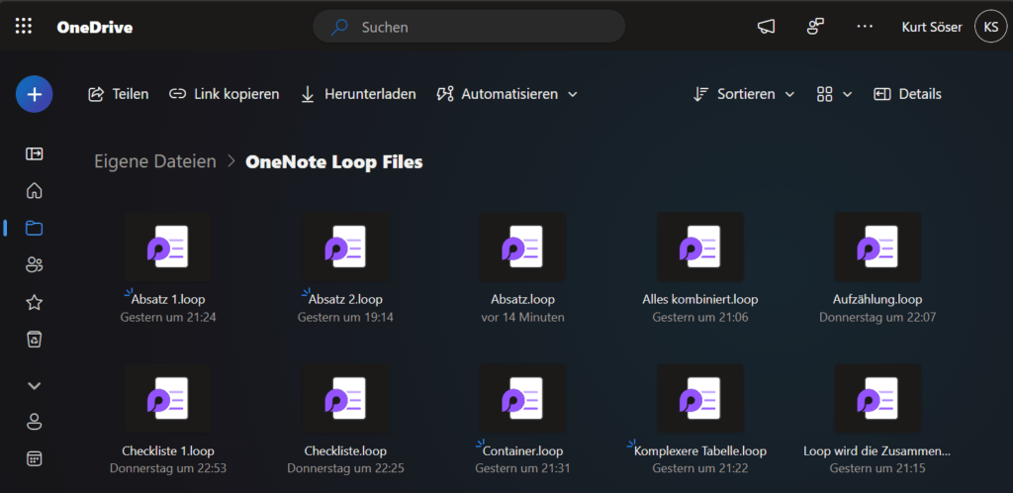Screen dimensions: 1013x493
Task: Select the Container.loop thumbnail
Action: click(x=522, y=398)
